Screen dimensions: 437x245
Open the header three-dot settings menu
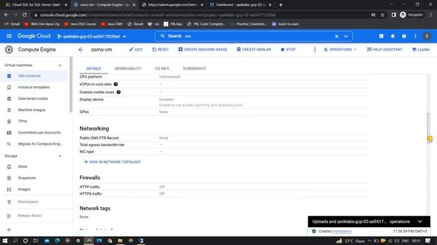click(415, 36)
